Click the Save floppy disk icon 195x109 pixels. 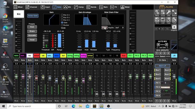point(157,20)
